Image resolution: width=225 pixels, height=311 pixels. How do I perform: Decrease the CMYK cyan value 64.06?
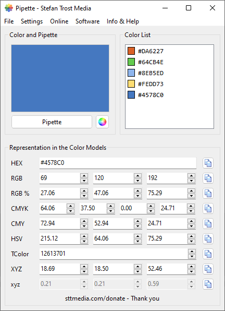coord(70,211)
